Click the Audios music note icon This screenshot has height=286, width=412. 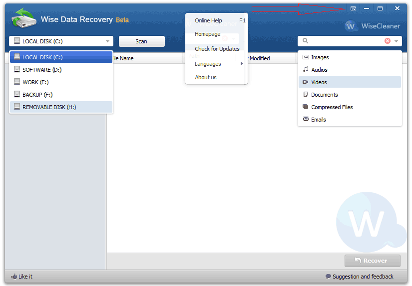pyautogui.click(x=306, y=69)
